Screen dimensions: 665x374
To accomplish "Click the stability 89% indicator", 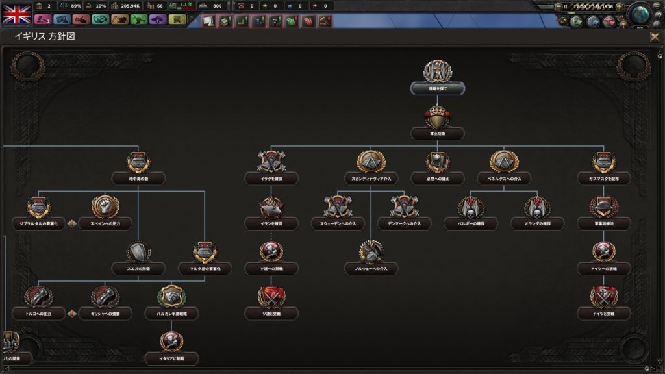I will 71,6.
